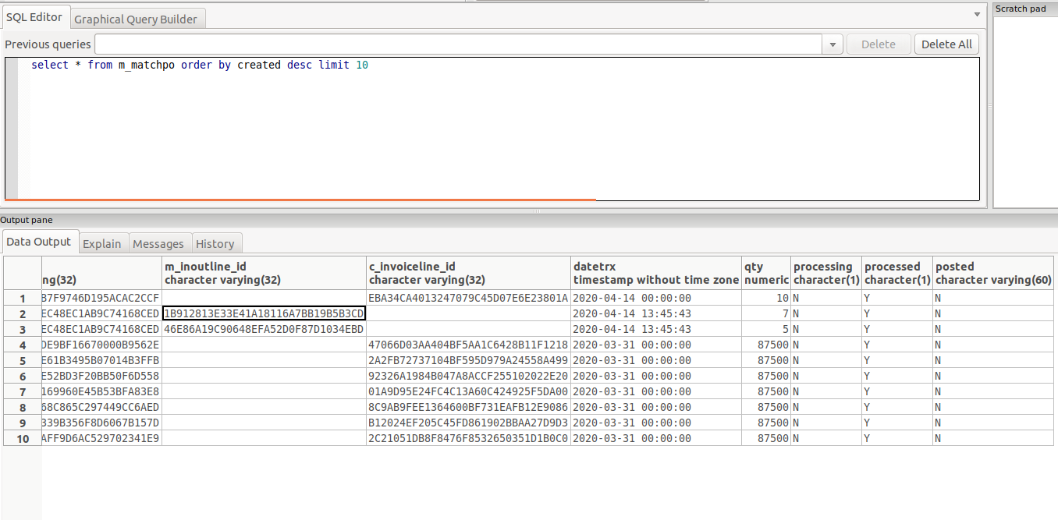The image size is (1058, 520).
Task: View the History output tab
Action: point(215,244)
